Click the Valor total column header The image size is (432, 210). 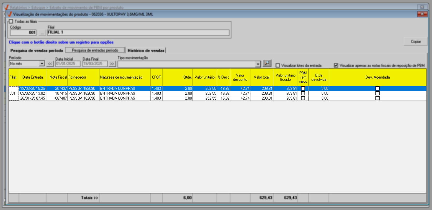pyautogui.click(x=261, y=77)
